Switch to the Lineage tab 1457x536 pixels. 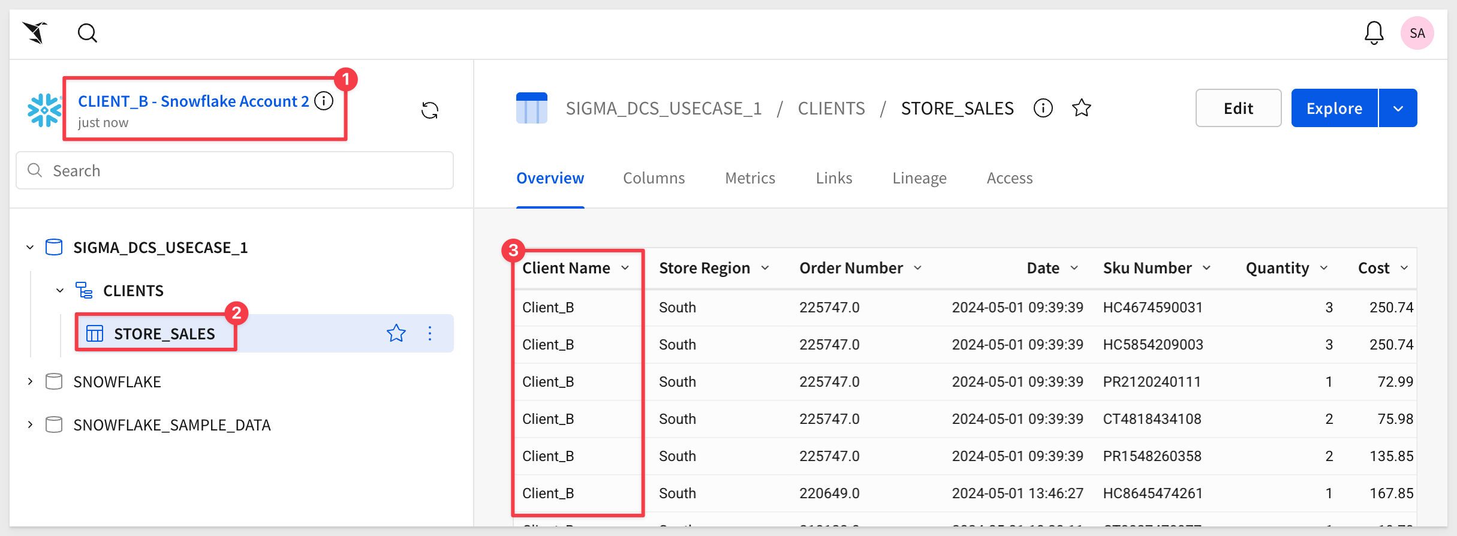[x=919, y=178]
